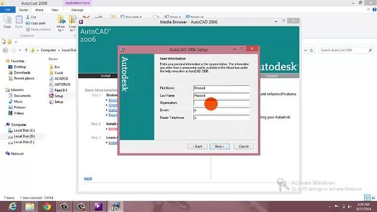Select Libraries in navigation pane
The image size is (377, 212).
(x=15, y=90)
